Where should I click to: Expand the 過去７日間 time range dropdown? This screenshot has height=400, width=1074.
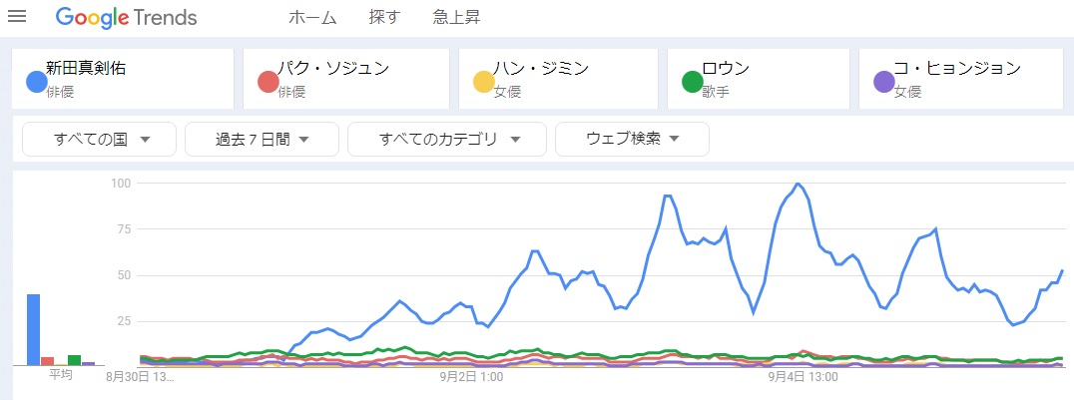(262, 140)
